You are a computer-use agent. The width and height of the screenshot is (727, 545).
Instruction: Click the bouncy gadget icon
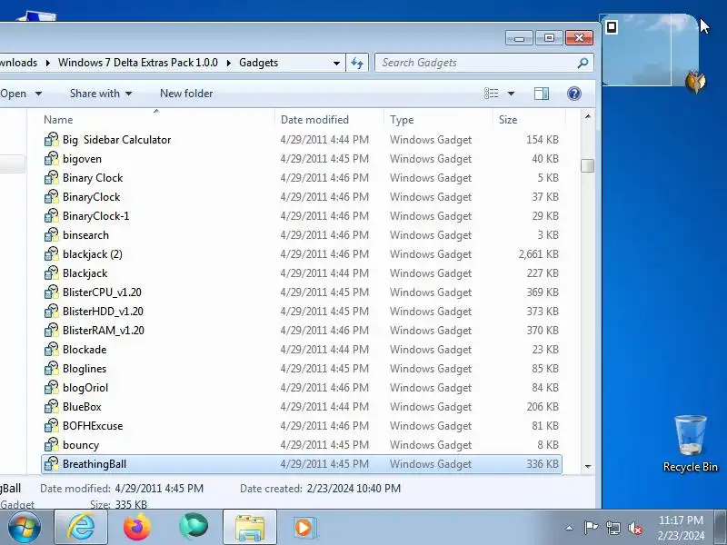(52, 445)
